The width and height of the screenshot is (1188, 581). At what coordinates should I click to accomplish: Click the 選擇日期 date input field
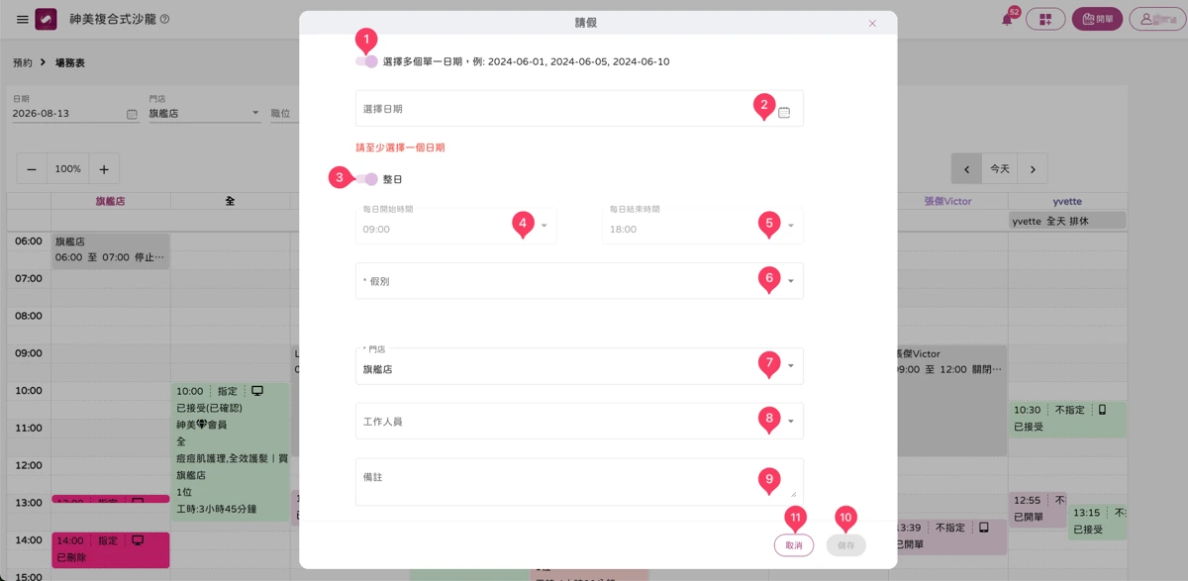pos(579,109)
